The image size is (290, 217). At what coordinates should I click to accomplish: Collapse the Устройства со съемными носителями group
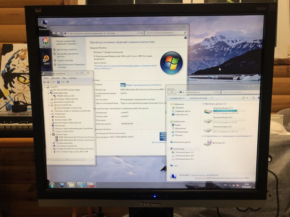(202, 136)
